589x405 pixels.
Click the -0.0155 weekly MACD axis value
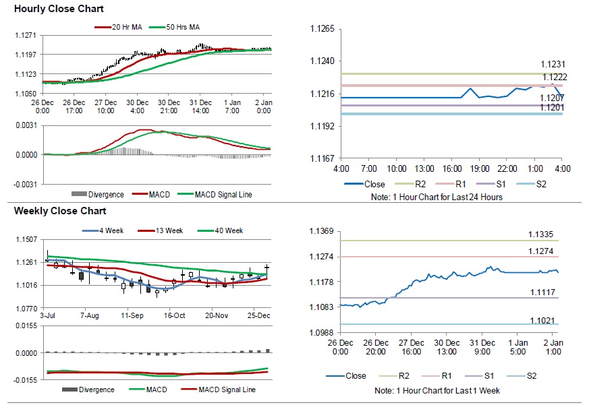25,380
